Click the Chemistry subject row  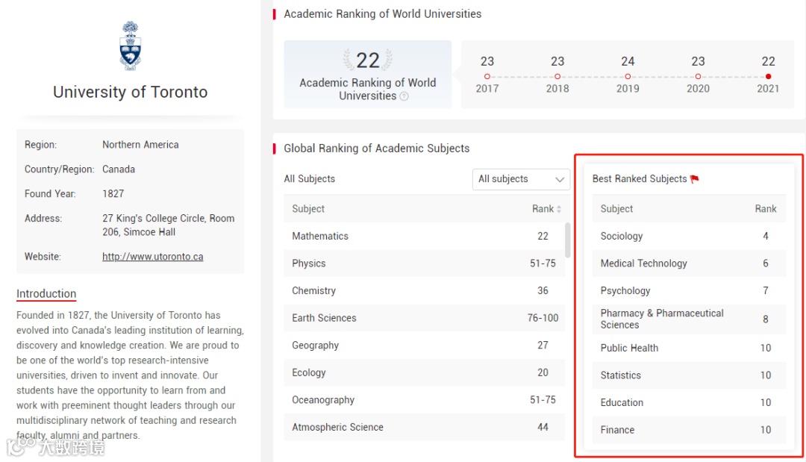424,290
